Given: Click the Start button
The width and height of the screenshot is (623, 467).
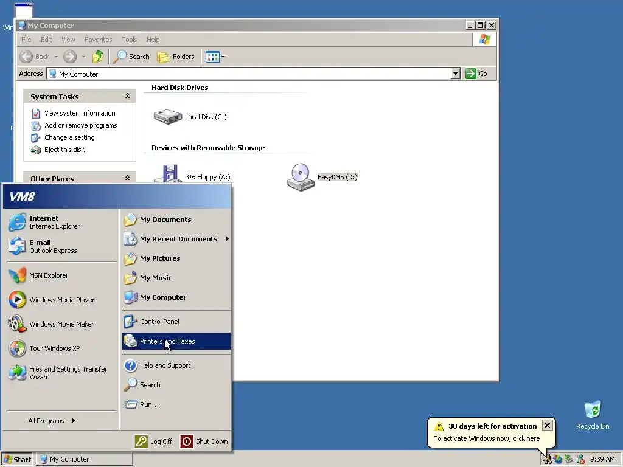Looking at the screenshot, I should coord(17,459).
